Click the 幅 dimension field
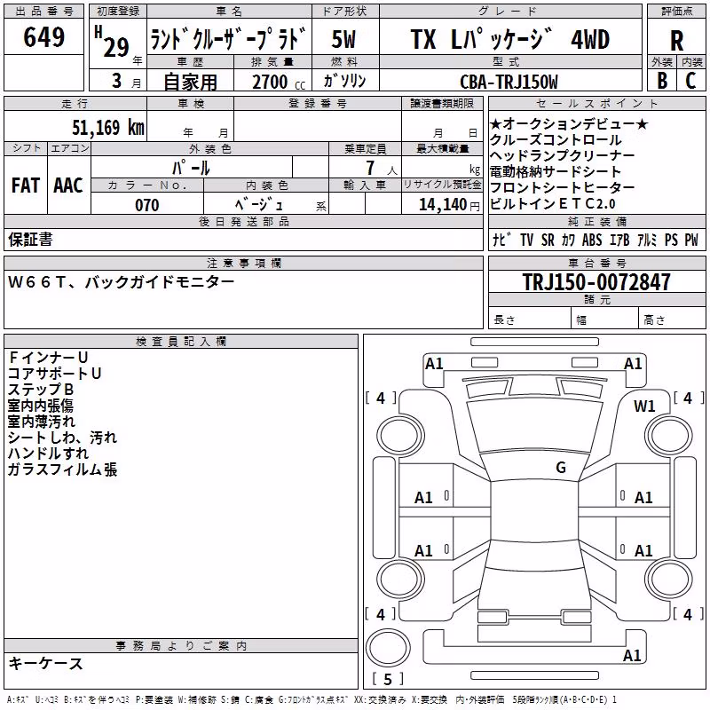Viewport: 710px width, 710px height. (x=605, y=319)
